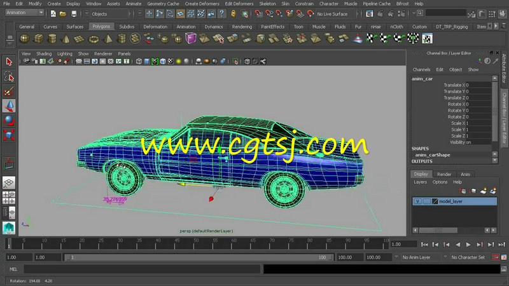Viewport: 509px width, 286px height.
Task: Switch to four view layout
Action: (9, 198)
